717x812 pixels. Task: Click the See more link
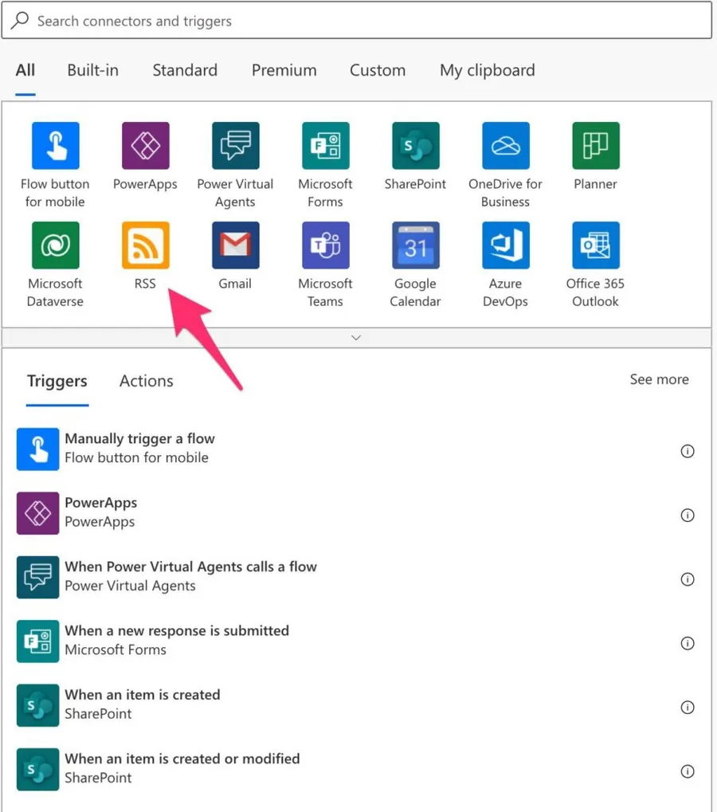(659, 379)
